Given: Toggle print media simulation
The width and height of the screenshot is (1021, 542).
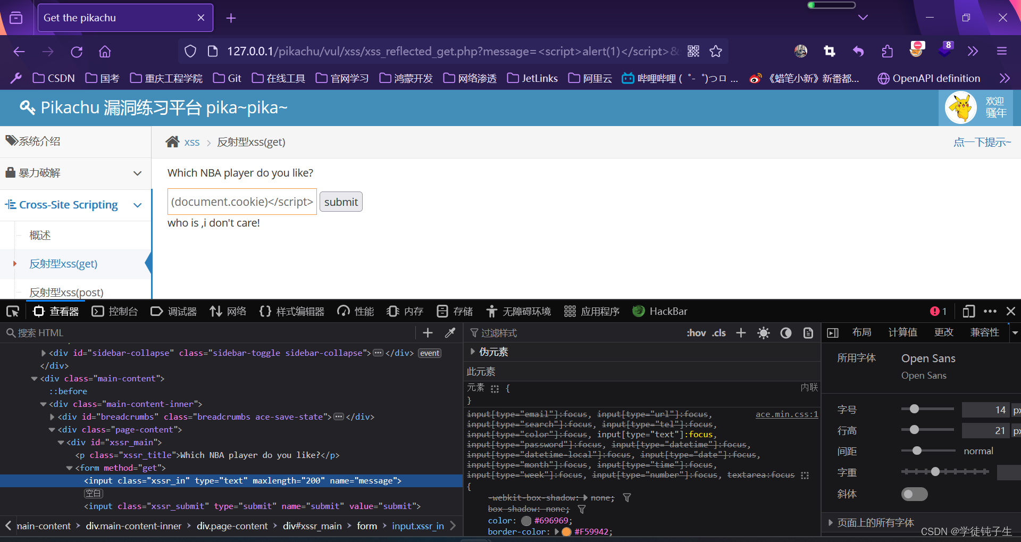Looking at the screenshot, I should tap(808, 333).
